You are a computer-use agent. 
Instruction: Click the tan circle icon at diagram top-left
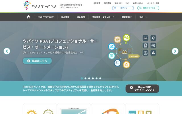point(117,39)
